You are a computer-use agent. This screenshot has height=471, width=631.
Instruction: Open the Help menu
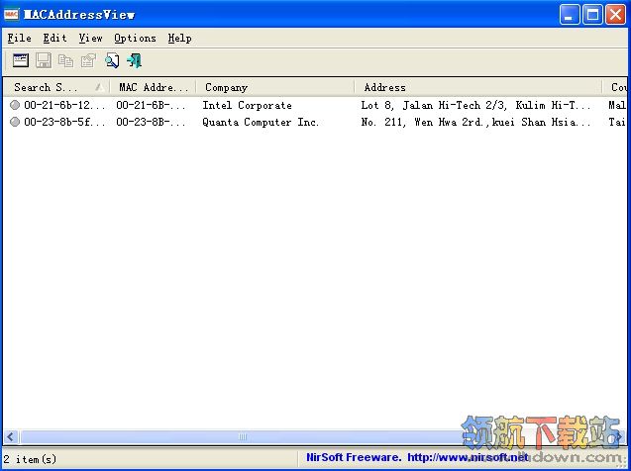point(179,39)
